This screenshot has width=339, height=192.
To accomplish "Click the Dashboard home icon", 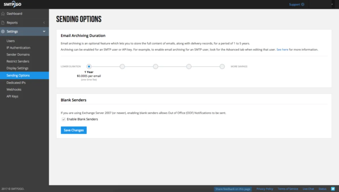I will pos(3,14).
